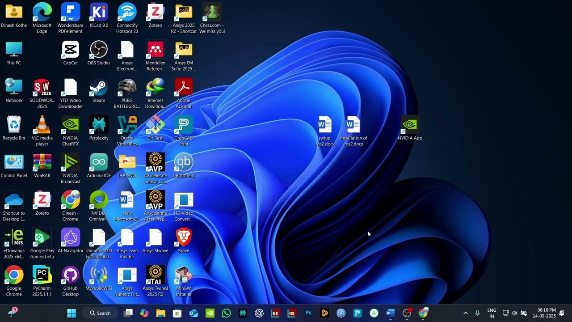Screen dimensions: 572x322
Task: Select the Steam desktop shortcut
Action: 99,91
